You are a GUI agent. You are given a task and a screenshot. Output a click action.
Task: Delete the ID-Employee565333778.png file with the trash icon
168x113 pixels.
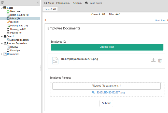[160, 60]
